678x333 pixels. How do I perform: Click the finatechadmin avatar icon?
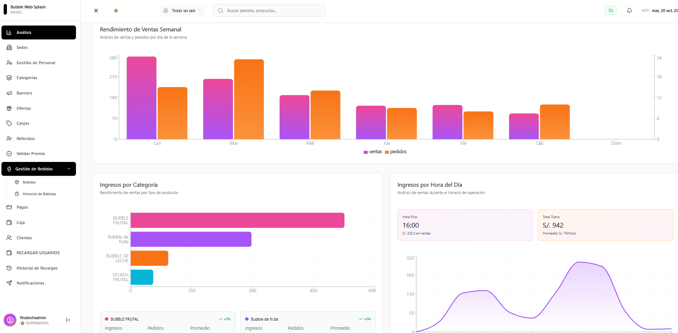coord(10,320)
